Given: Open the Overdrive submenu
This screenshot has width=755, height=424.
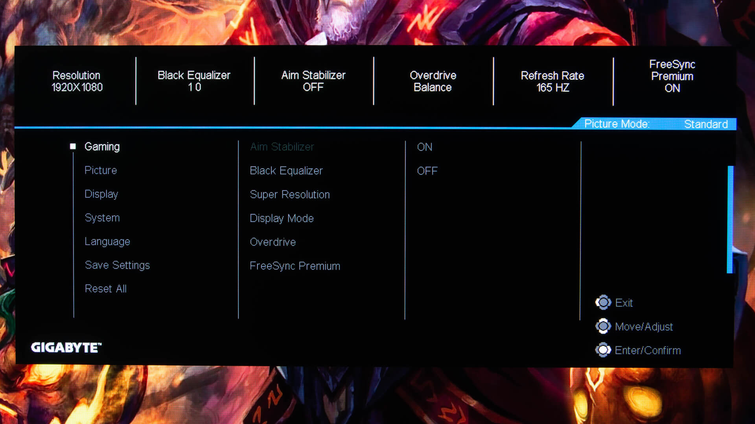Looking at the screenshot, I should (273, 242).
